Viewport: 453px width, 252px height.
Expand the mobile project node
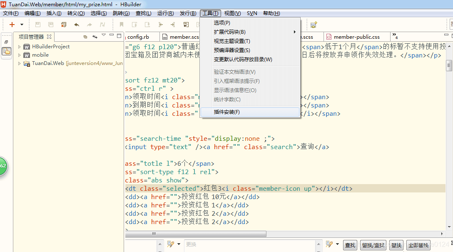pyautogui.click(x=19, y=55)
